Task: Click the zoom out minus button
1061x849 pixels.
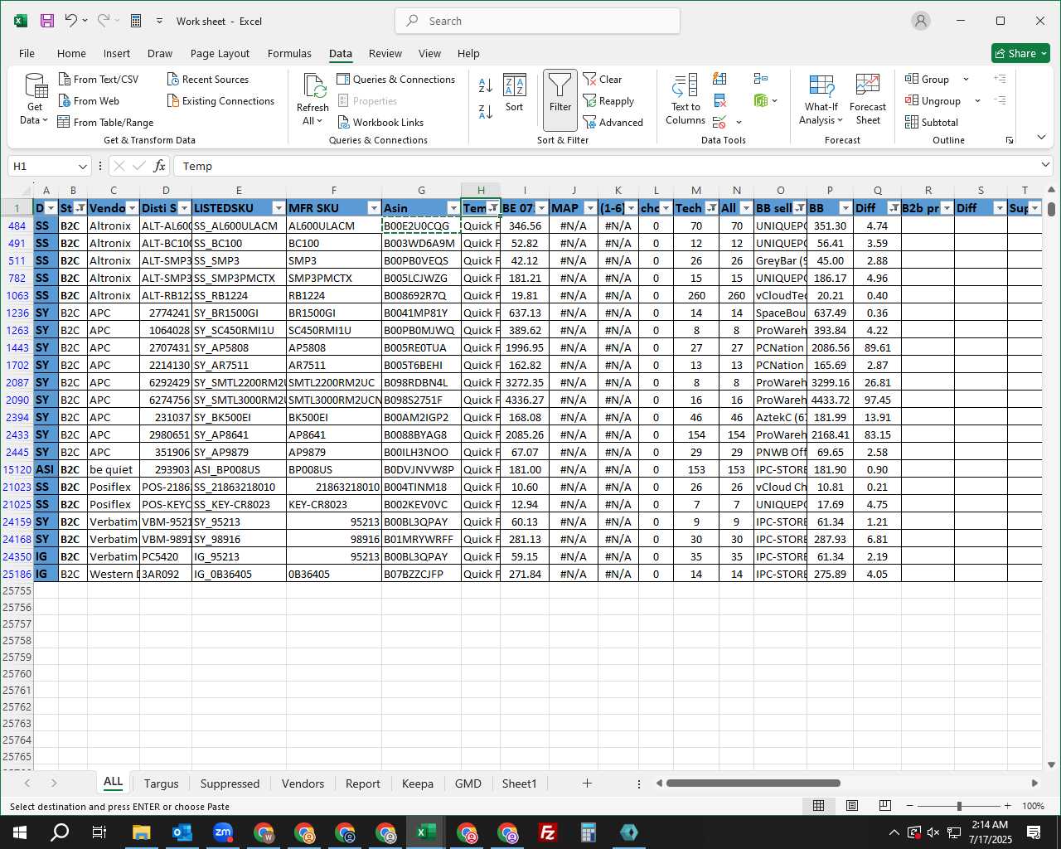Action: click(x=910, y=806)
